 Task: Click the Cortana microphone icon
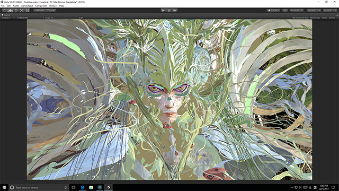(x=66, y=187)
